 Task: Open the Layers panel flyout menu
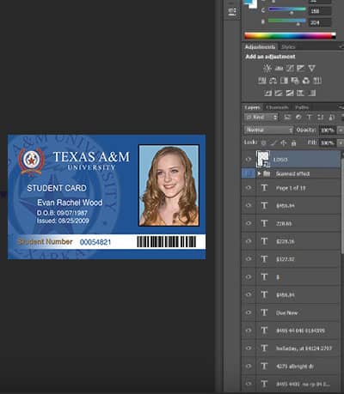[341, 107]
